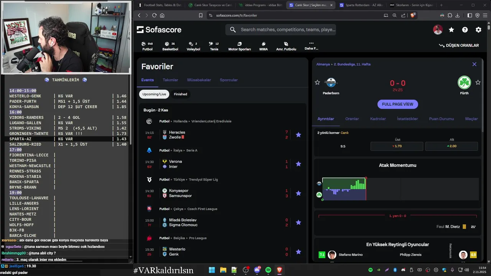
Task: Unfavorite the Westerlo vs Genk match
Action: (x=298, y=252)
